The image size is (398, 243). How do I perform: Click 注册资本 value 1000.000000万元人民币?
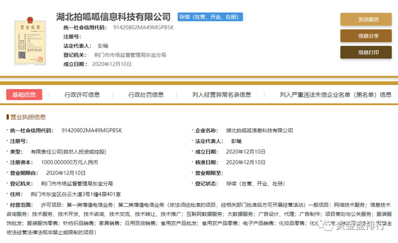coord(69,162)
